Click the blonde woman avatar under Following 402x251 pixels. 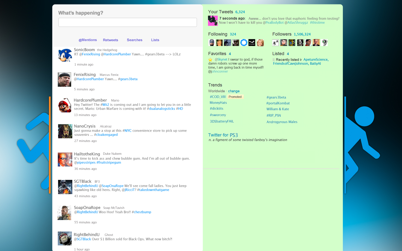tap(260, 43)
